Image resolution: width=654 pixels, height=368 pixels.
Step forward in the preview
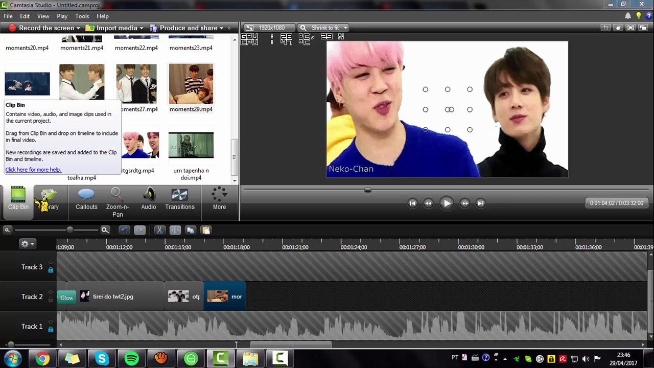(x=464, y=203)
